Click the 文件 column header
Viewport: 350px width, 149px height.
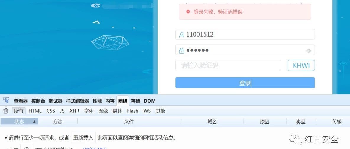[129, 122]
